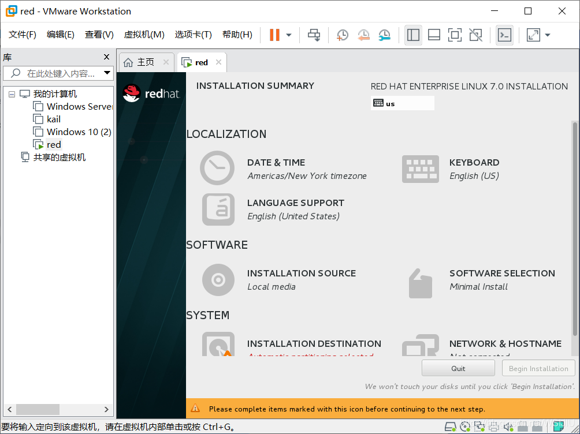This screenshot has height=434, width=580.
Task: Open Date & Time clock icon
Action: tap(217, 168)
